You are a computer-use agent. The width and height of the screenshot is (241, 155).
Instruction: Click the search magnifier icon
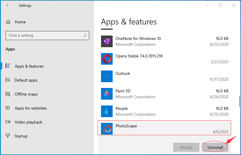[85, 36]
